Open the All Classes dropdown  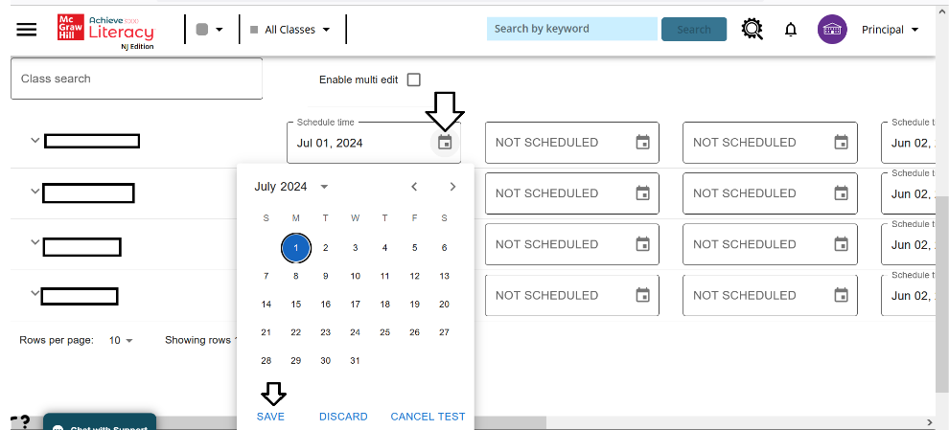pyautogui.click(x=289, y=29)
